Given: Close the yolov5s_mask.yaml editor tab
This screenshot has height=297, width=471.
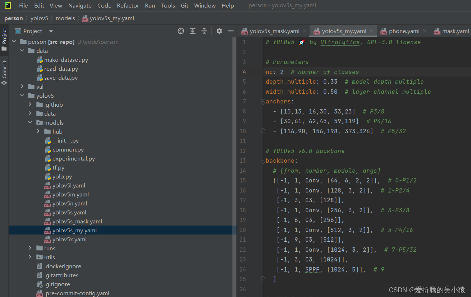Looking at the screenshot, I should click(305, 31).
